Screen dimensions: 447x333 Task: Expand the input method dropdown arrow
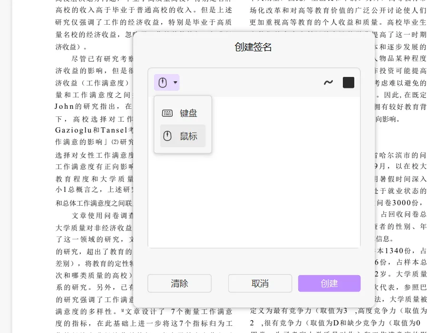coord(175,83)
